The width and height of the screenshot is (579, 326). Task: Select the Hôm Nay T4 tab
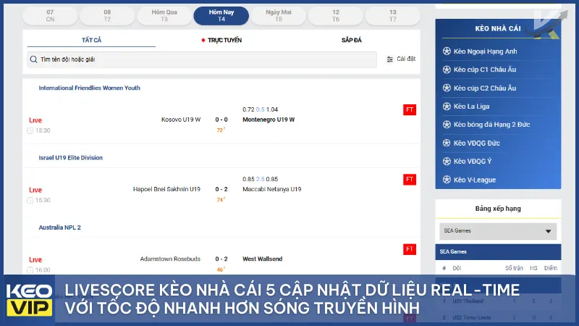(221, 15)
